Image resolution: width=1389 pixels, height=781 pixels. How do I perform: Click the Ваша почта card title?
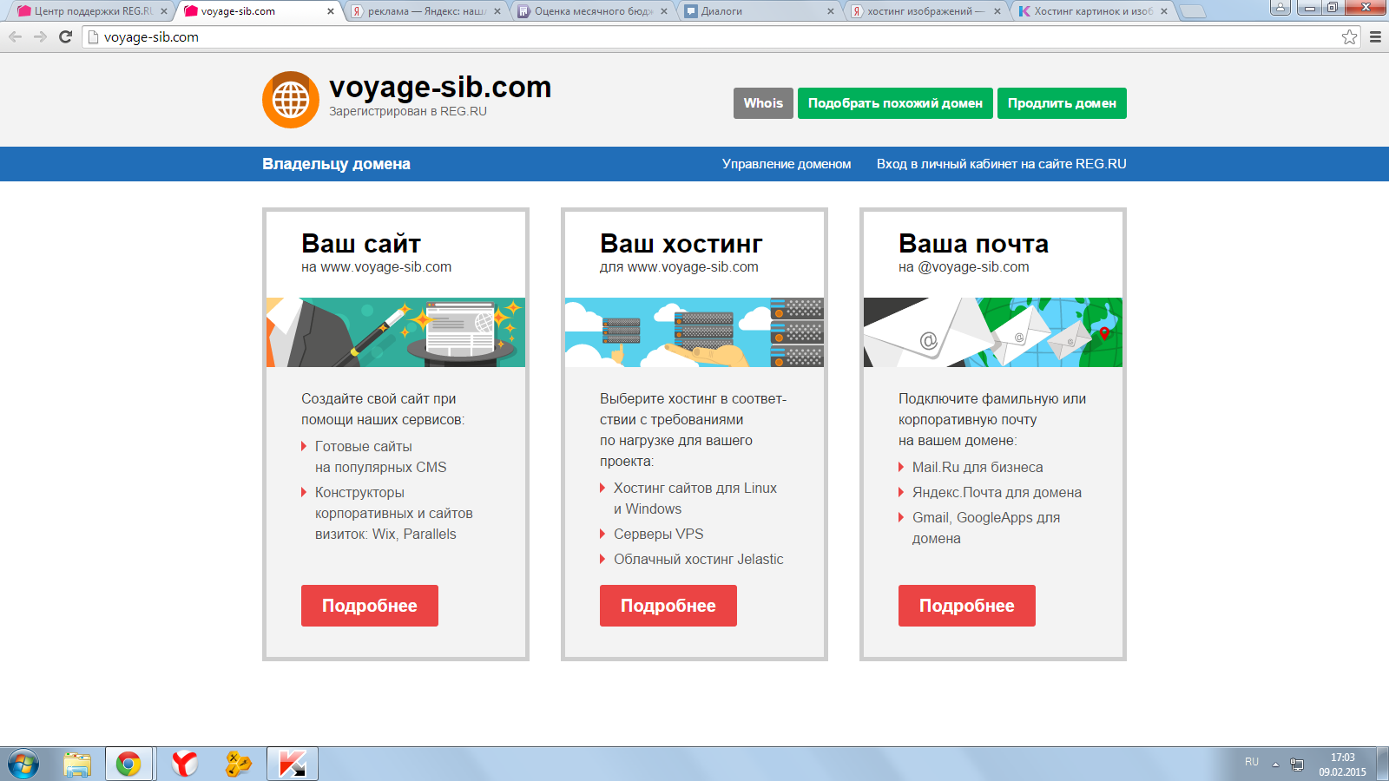(974, 243)
